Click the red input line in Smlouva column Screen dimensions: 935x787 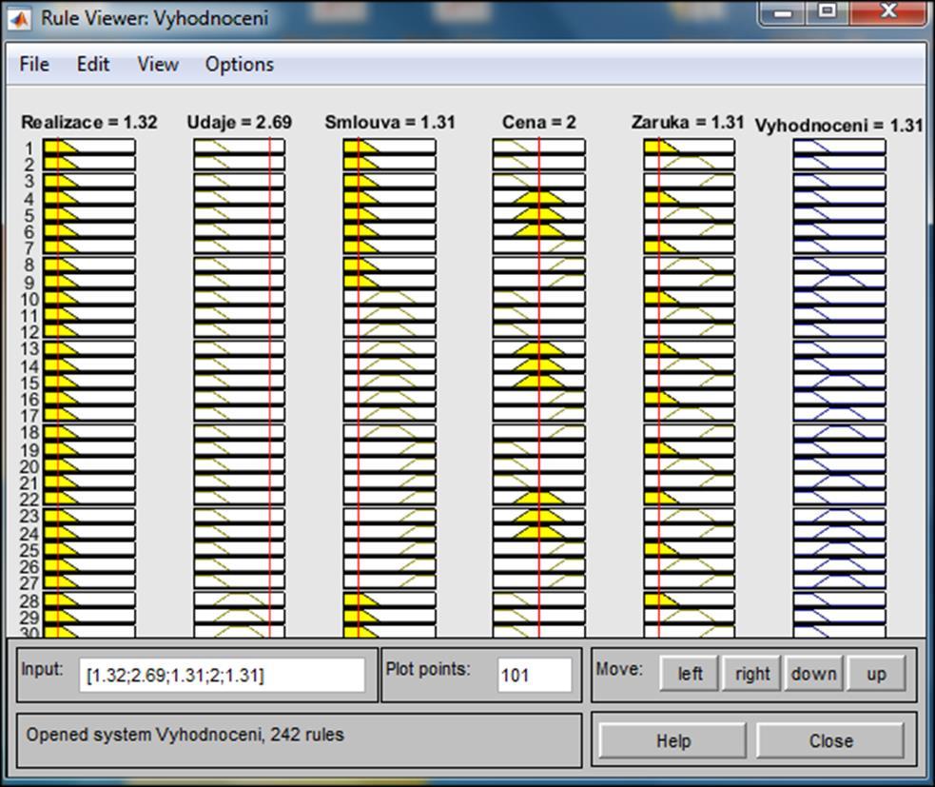pyautogui.click(x=359, y=388)
